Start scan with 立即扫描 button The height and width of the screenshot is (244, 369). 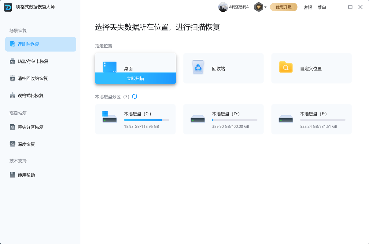pos(135,78)
